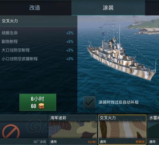Screen dimensions: 159x145
Task: Switch to the 改造 tab
Action: [x=35, y=8]
